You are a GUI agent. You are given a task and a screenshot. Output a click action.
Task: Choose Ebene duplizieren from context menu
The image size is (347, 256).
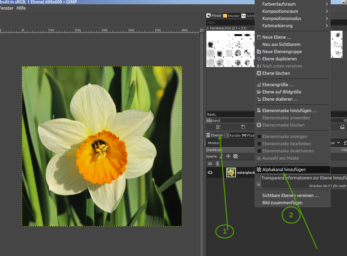pos(279,59)
